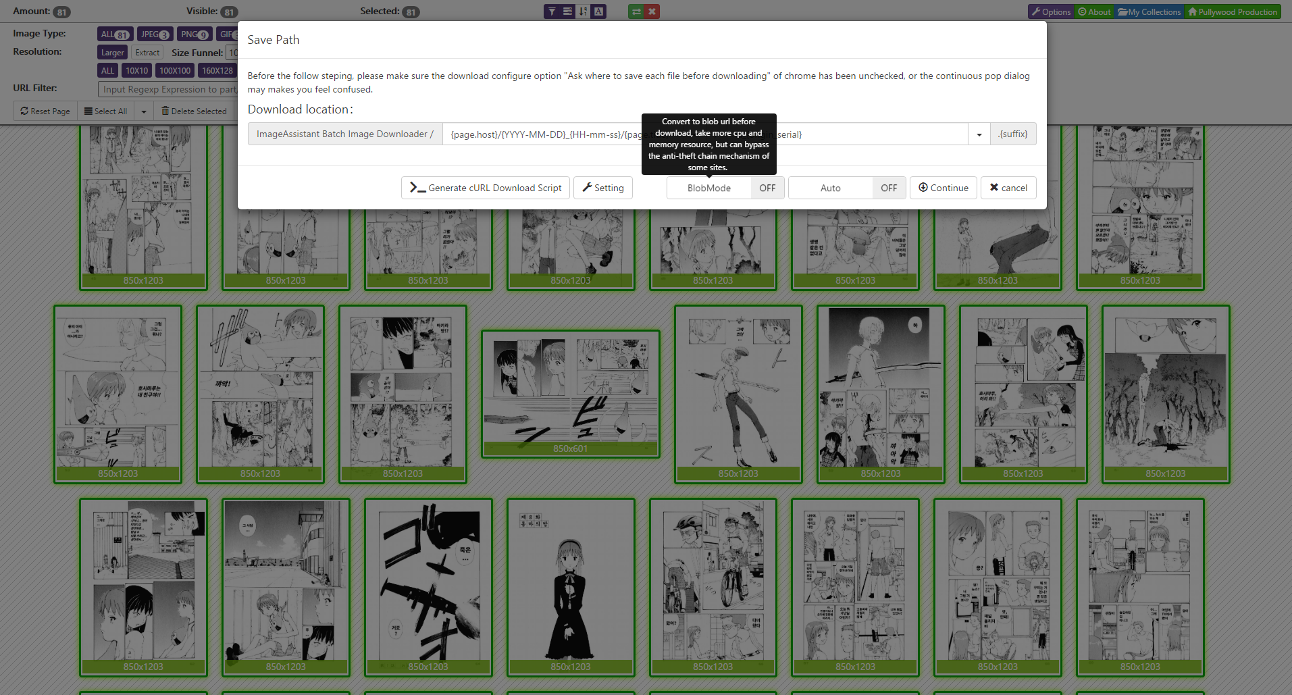The height and width of the screenshot is (695, 1292).
Task: Toggle the Larger resolution option
Action: [x=112, y=52]
